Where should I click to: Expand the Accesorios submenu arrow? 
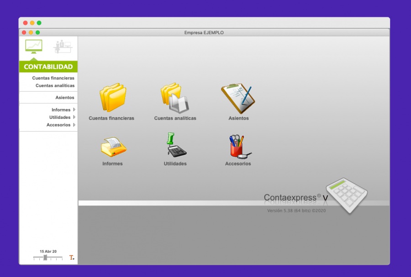(x=74, y=125)
